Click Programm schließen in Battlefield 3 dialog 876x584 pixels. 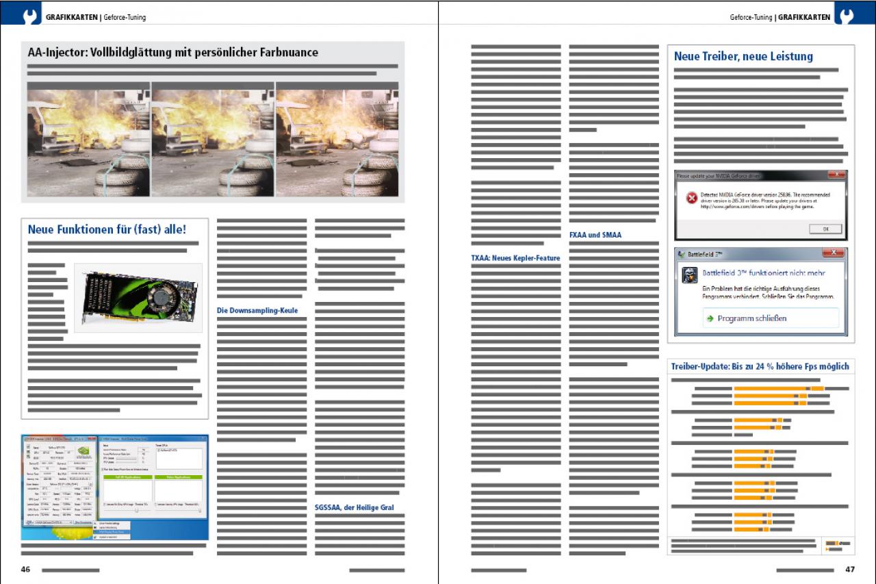[x=769, y=318]
